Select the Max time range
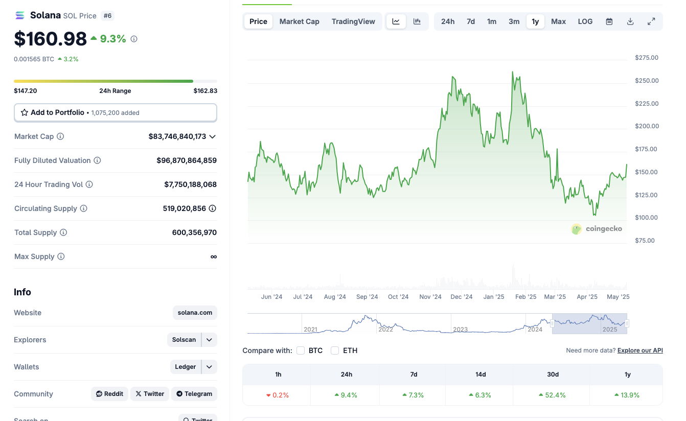The image size is (686, 421). [x=559, y=21]
